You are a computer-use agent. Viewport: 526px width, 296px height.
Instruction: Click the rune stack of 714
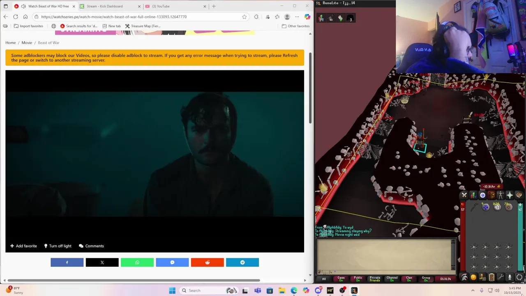pyautogui.click(x=509, y=207)
